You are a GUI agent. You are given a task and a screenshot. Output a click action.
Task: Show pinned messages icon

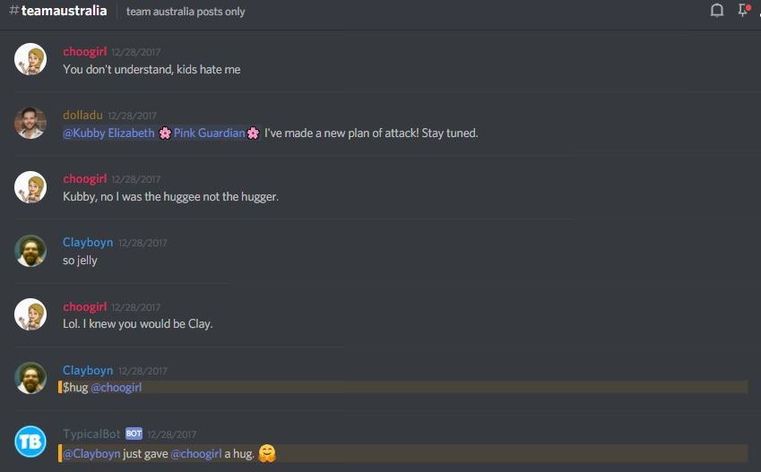(743, 10)
